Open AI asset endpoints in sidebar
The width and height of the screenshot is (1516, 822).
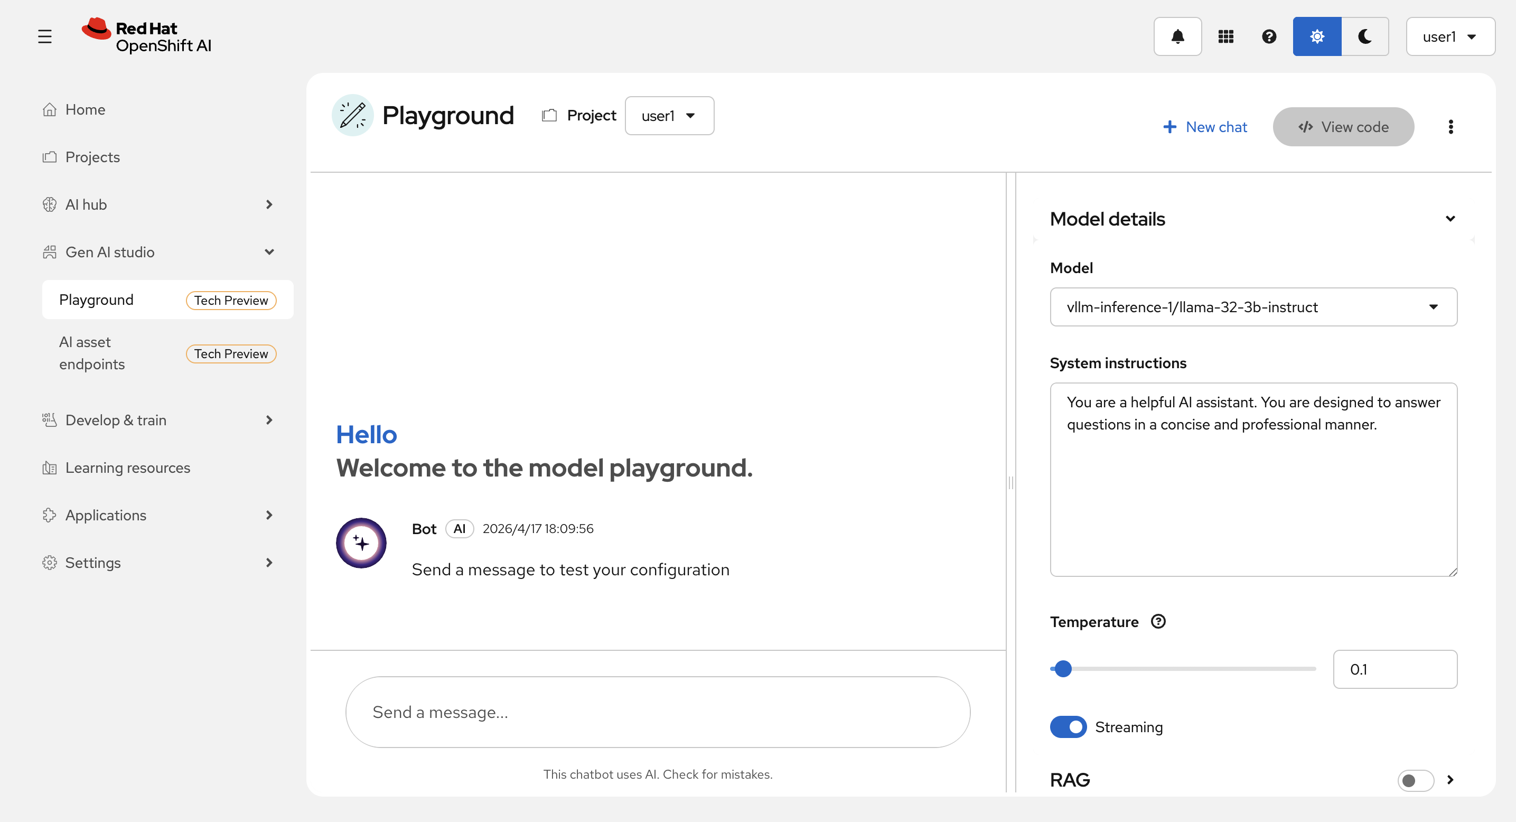click(x=92, y=353)
